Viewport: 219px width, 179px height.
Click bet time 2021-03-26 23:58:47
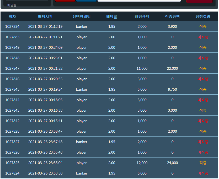[45, 131]
